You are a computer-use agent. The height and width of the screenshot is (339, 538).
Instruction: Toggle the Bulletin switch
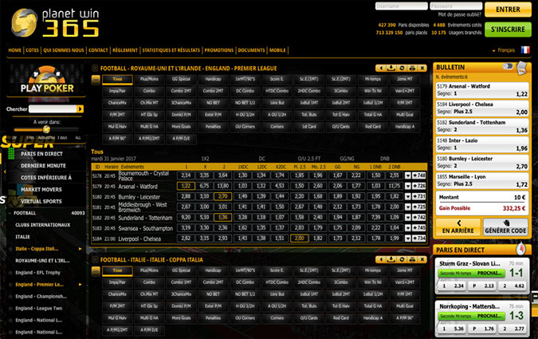[508, 66]
